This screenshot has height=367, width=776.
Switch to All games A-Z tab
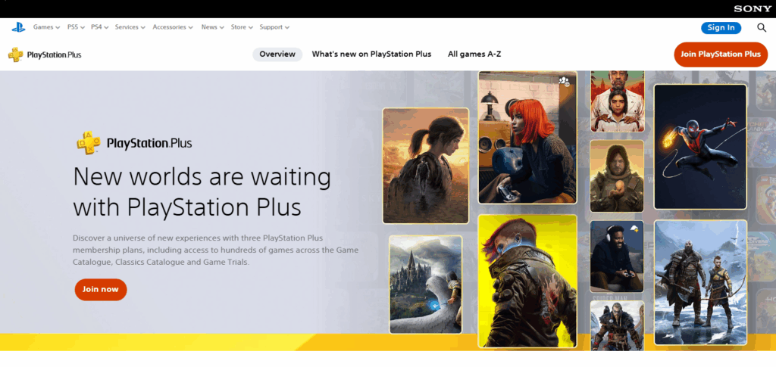click(x=474, y=54)
